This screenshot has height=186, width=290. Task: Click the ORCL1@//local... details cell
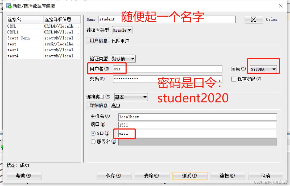point(62,32)
